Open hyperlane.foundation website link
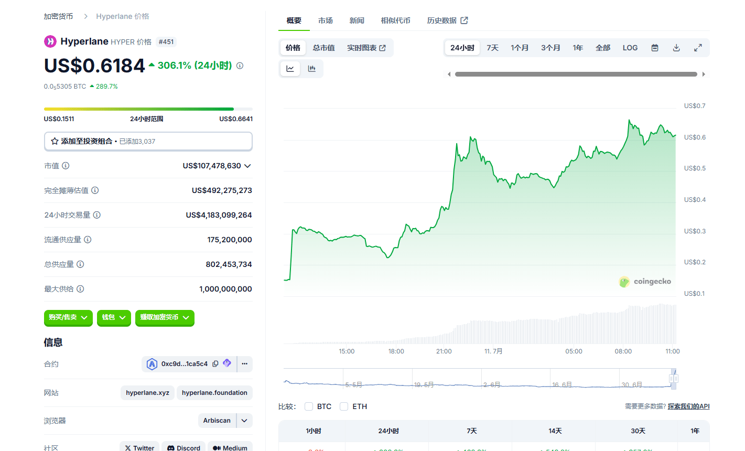The width and height of the screenshot is (745, 451). tap(214, 393)
